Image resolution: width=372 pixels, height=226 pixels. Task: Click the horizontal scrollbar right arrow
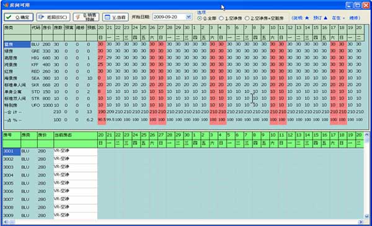coord(361,222)
